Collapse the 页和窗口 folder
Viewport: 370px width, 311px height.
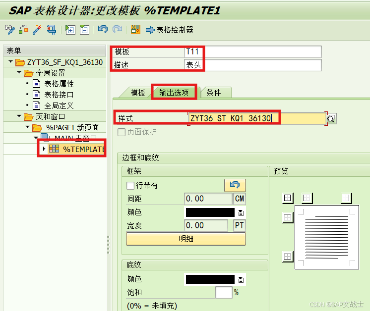tap(19, 116)
